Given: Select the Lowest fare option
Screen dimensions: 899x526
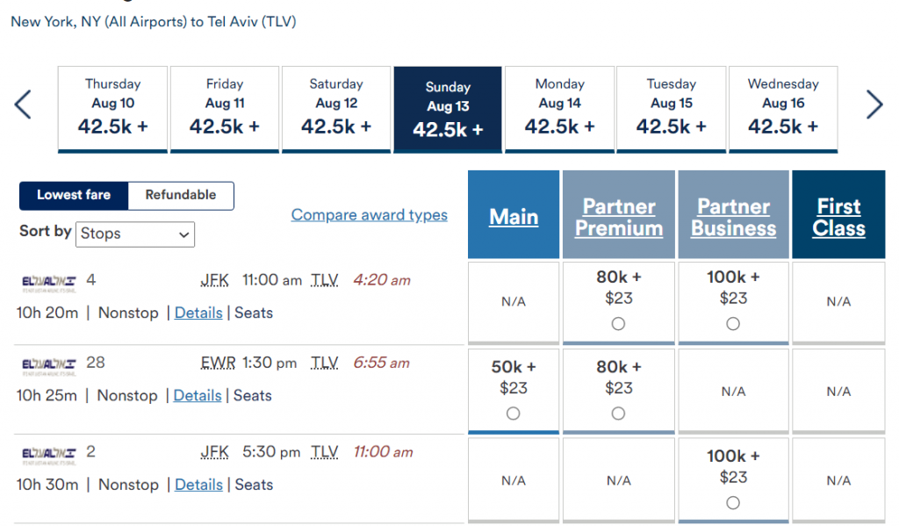Looking at the screenshot, I should tap(74, 195).
